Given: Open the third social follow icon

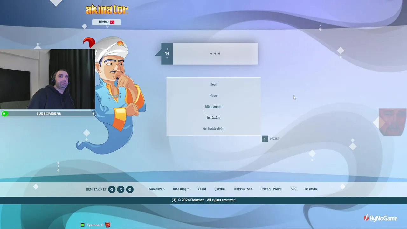Looking at the screenshot, I should click(x=130, y=190).
